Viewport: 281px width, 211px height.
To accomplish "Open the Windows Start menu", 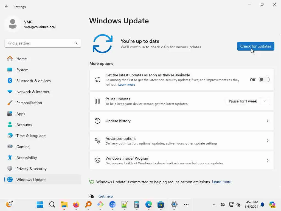I will click(40, 204).
